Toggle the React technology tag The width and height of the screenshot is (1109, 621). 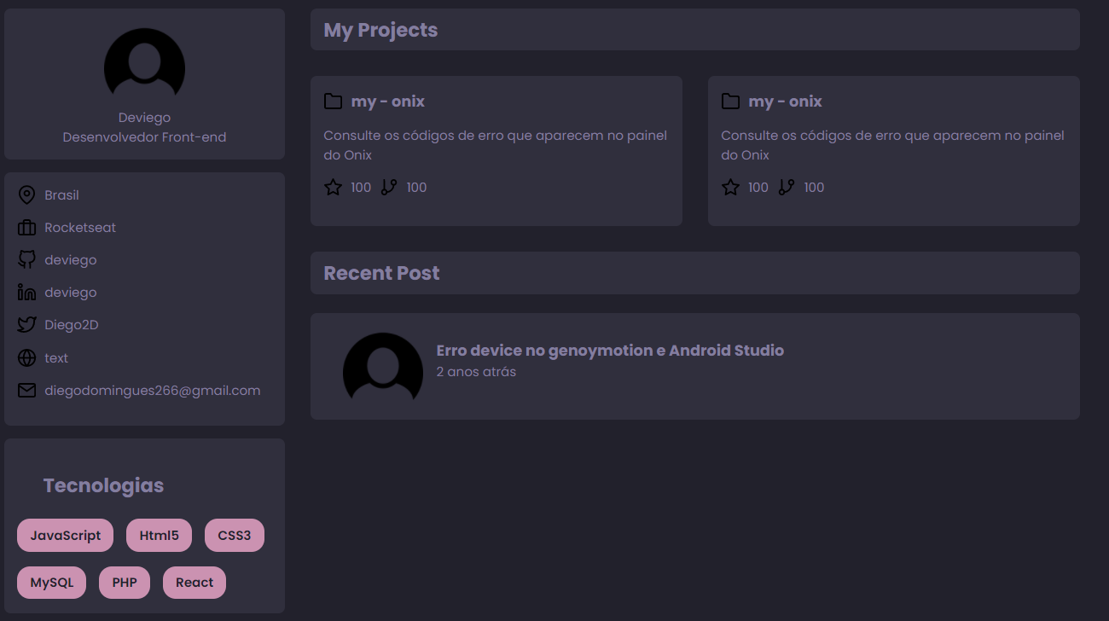click(x=194, y=582)
